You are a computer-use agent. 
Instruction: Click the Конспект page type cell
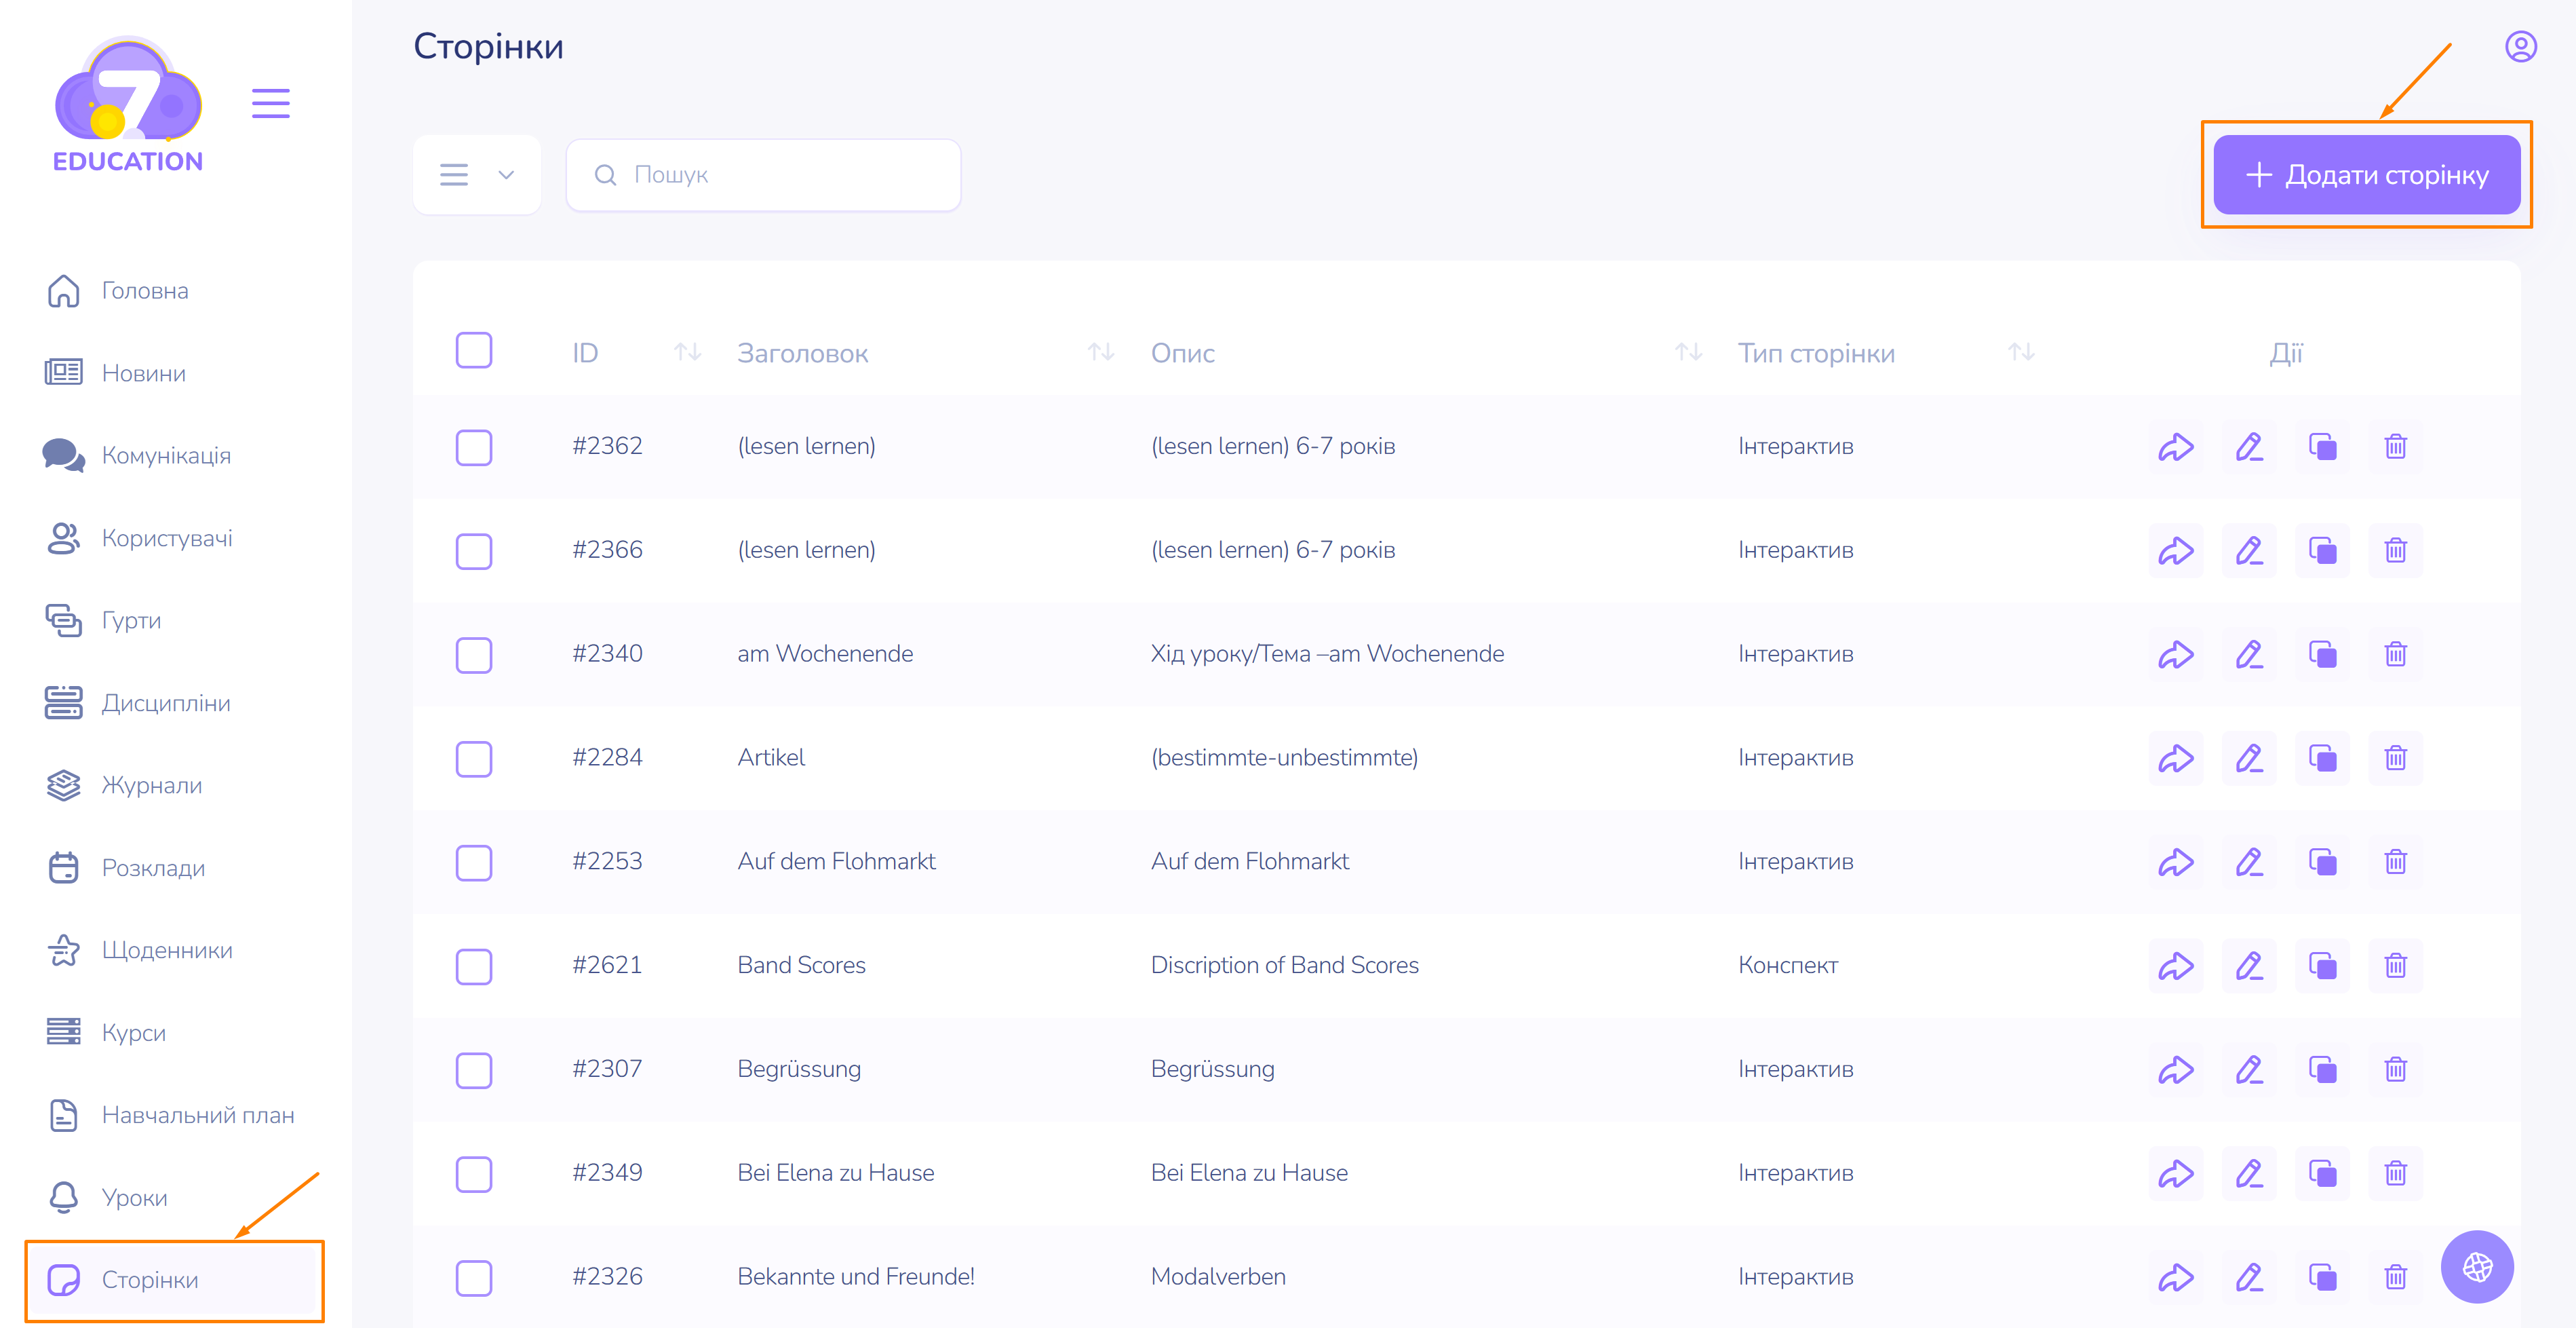1788,966
